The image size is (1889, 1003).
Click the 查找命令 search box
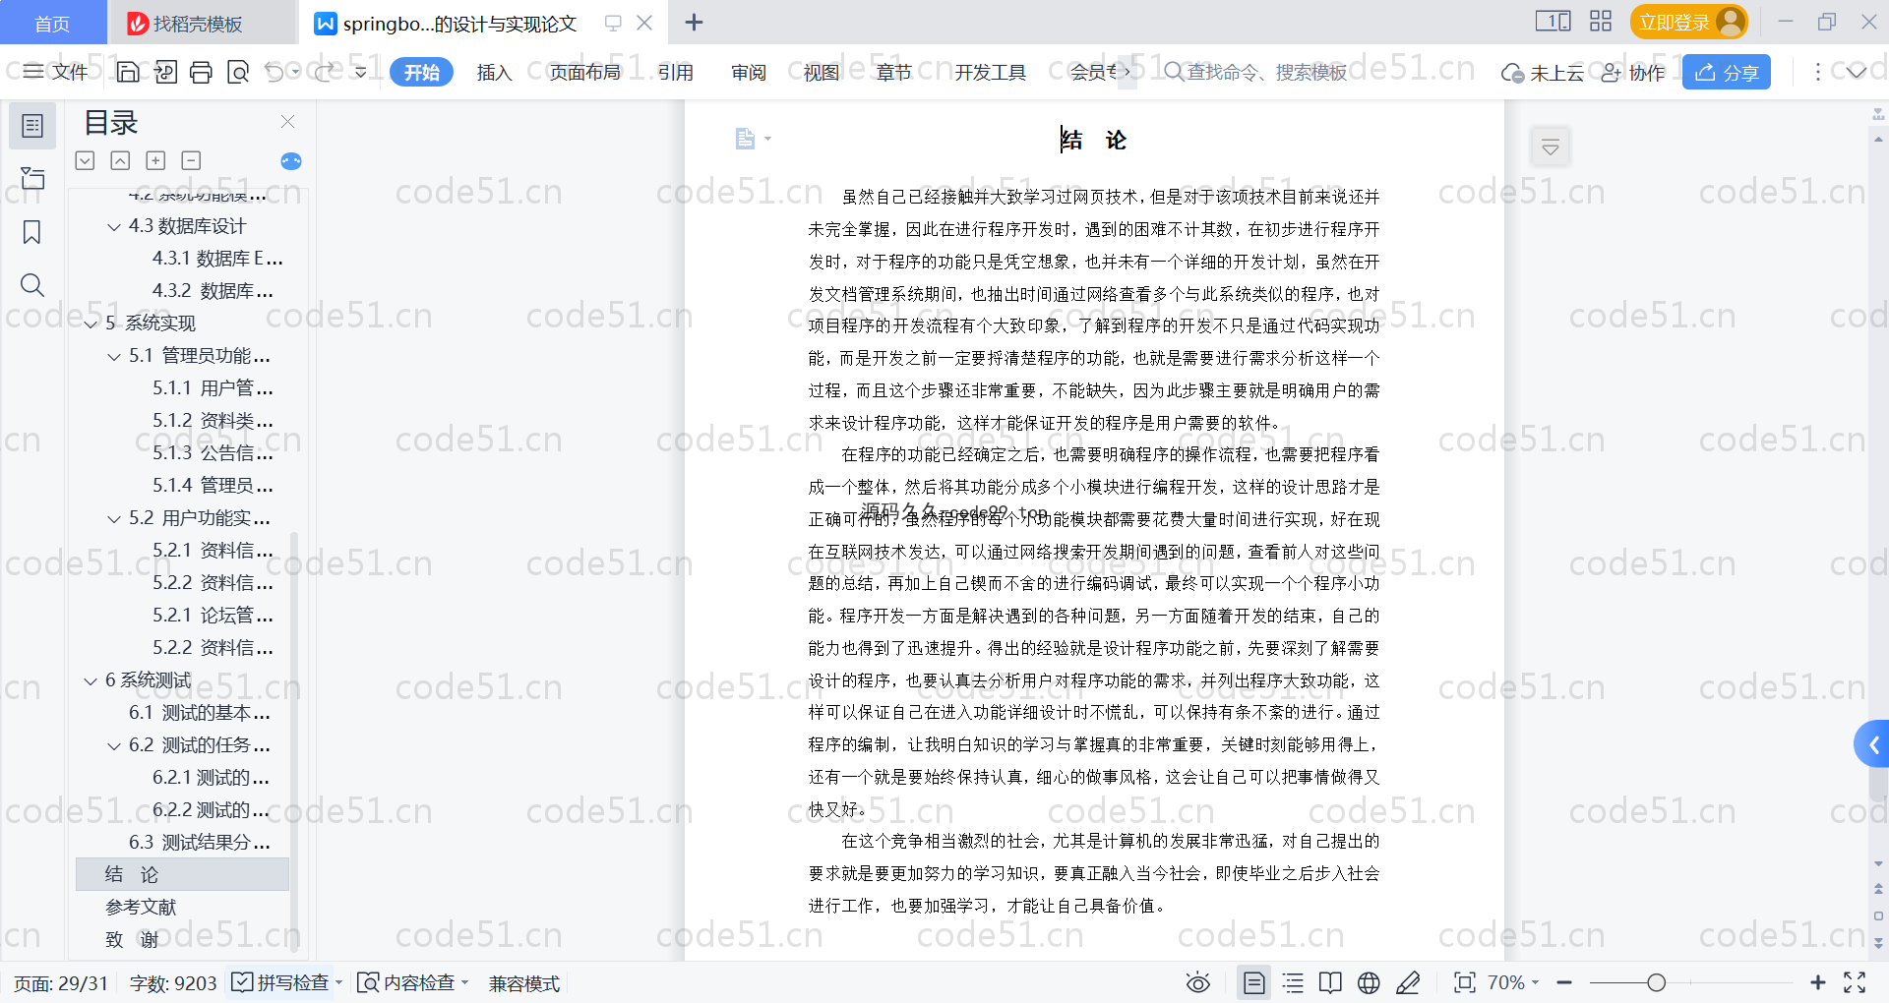coord(1255,72)
